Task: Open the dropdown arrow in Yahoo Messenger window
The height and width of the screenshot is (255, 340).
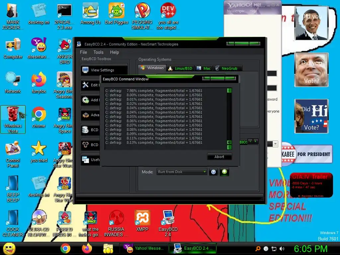Action: coord(275,144)
